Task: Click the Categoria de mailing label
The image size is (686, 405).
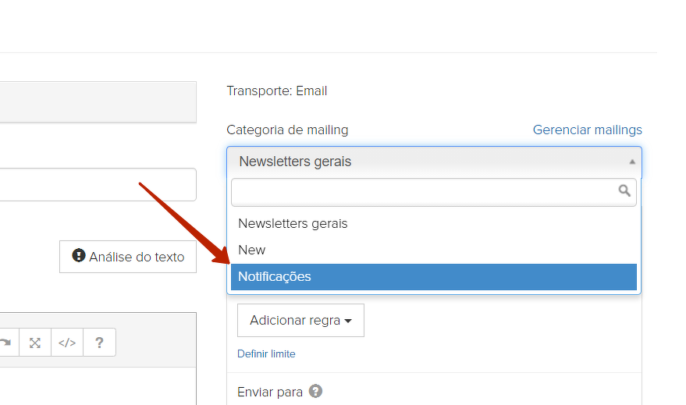Action: point(287,130)
